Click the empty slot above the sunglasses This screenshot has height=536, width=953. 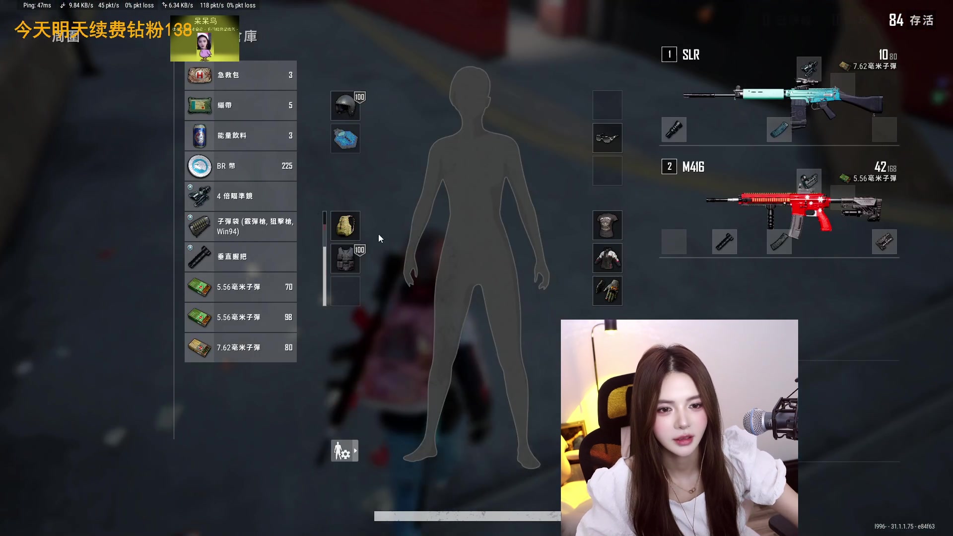608,105
